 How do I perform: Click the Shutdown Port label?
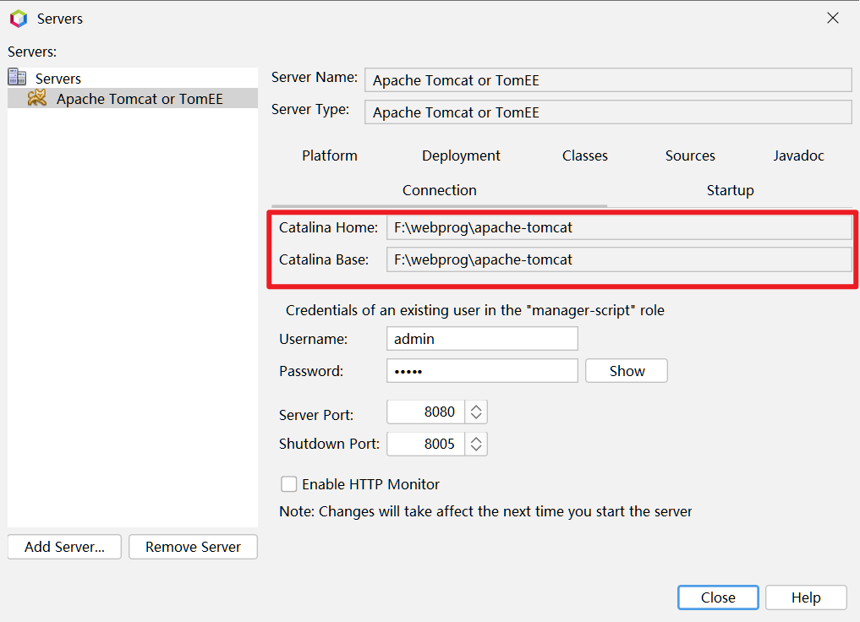click(x=329, y=444)
